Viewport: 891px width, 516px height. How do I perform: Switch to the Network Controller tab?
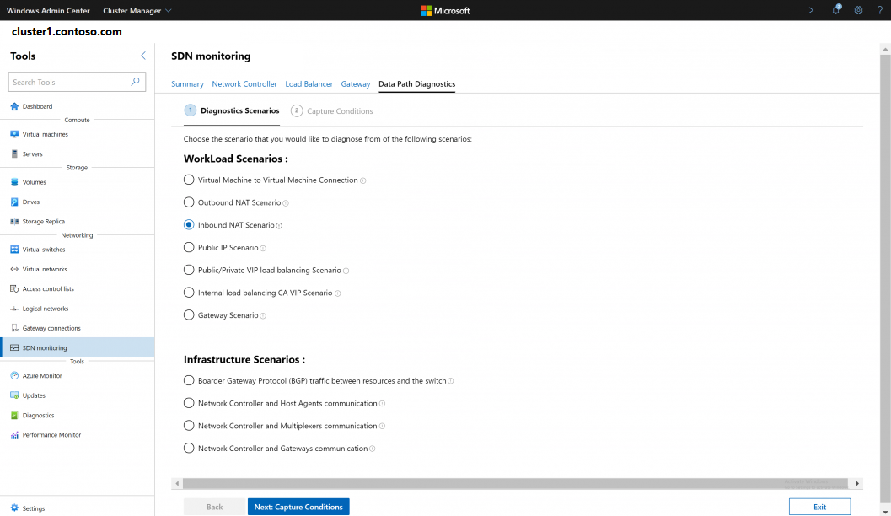pos(244,84)
